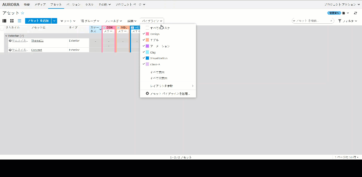The width and height of the screenshot is (362, 177).
Task: Click the star to favorite the アセット page
Action: click(22, 13)
